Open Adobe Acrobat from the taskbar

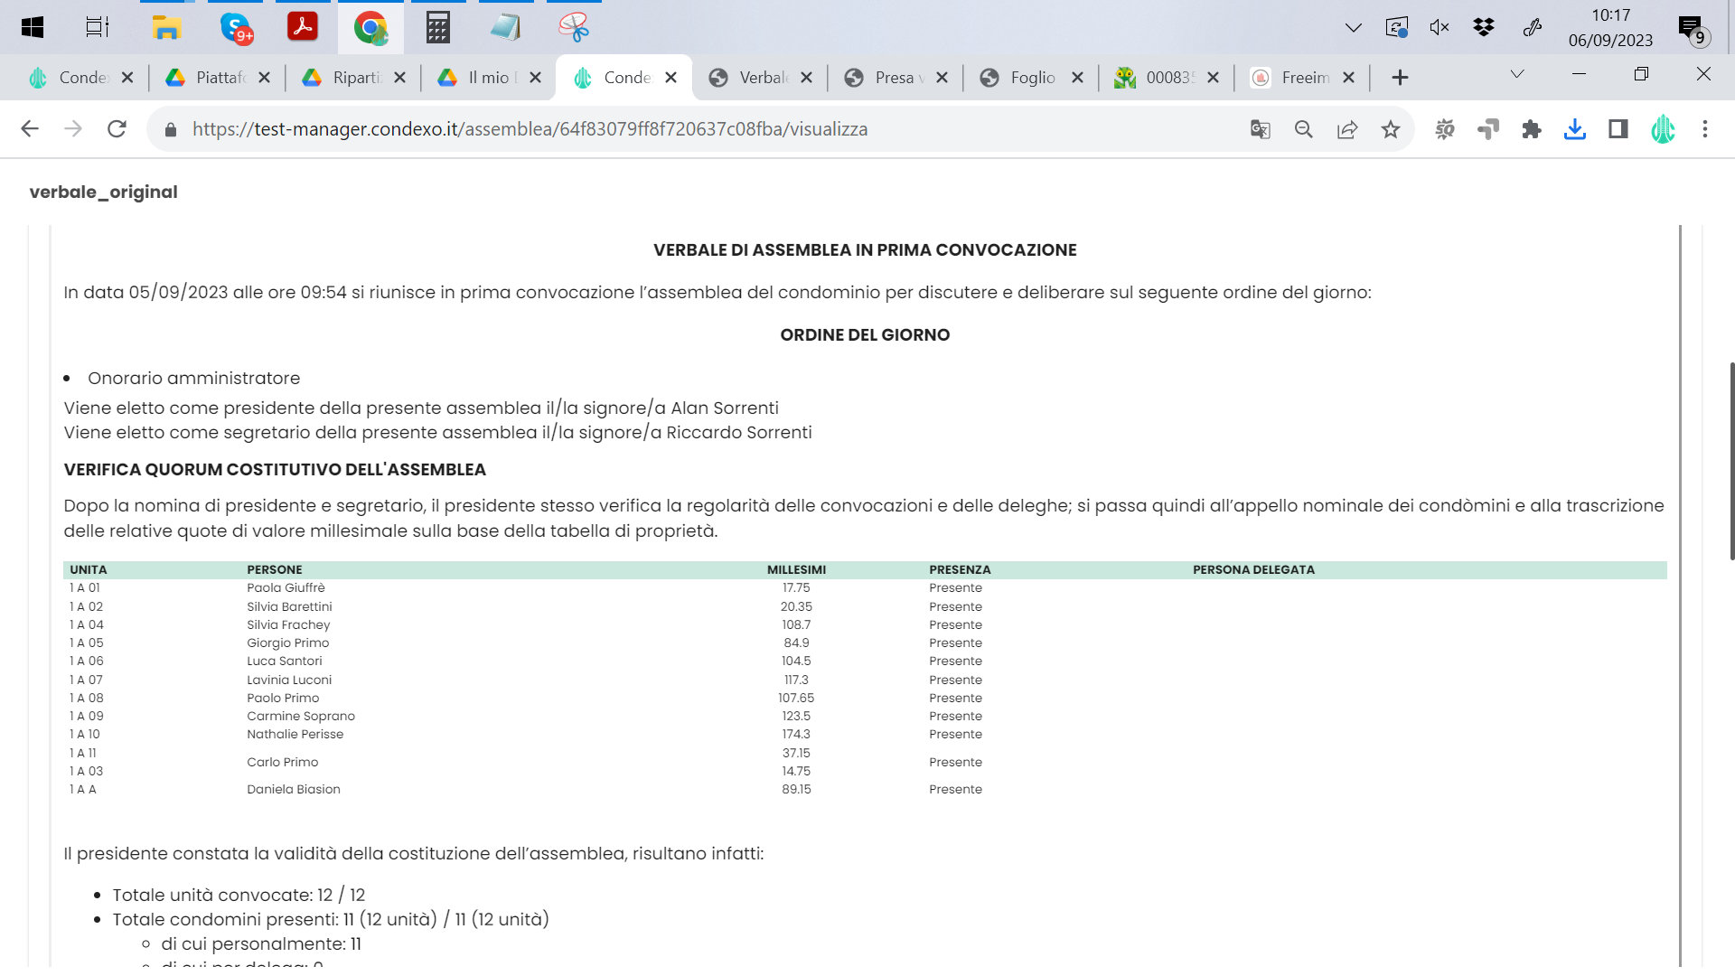(x=302, y=26)
